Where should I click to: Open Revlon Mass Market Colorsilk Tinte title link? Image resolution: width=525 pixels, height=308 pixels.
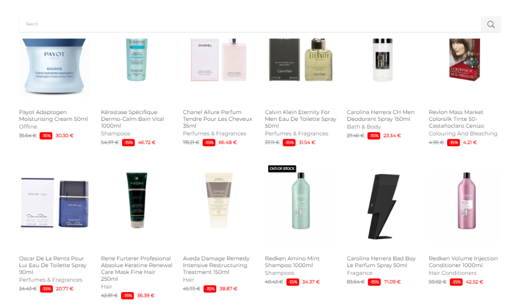(456, 119)
